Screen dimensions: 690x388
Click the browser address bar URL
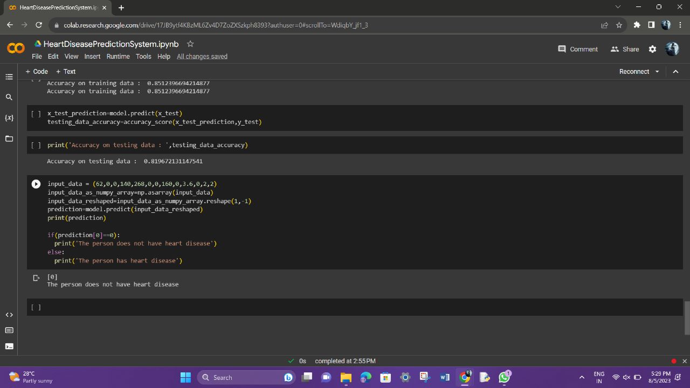tap(216, 25)
